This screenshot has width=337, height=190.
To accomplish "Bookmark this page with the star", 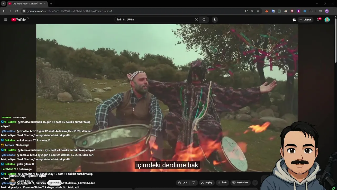I will tap(258, 11).
